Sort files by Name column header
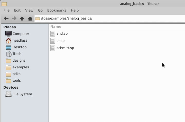 56,26
